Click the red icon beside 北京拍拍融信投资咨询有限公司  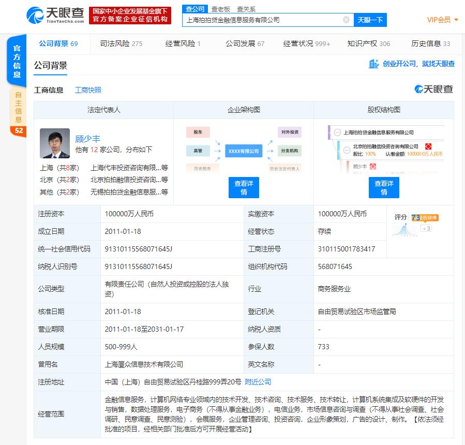(x=428, y=146)
